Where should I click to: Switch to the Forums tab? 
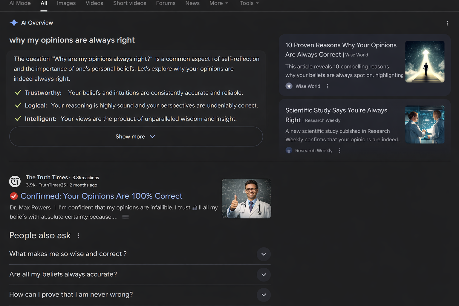tap(166, 3)
